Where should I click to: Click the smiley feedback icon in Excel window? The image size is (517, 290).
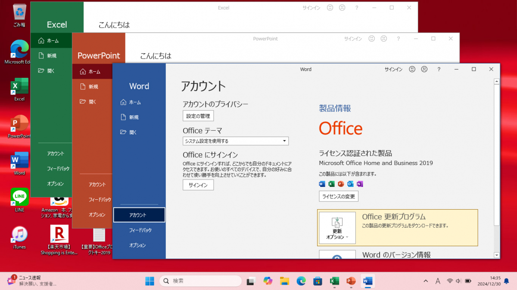(330, 8)
